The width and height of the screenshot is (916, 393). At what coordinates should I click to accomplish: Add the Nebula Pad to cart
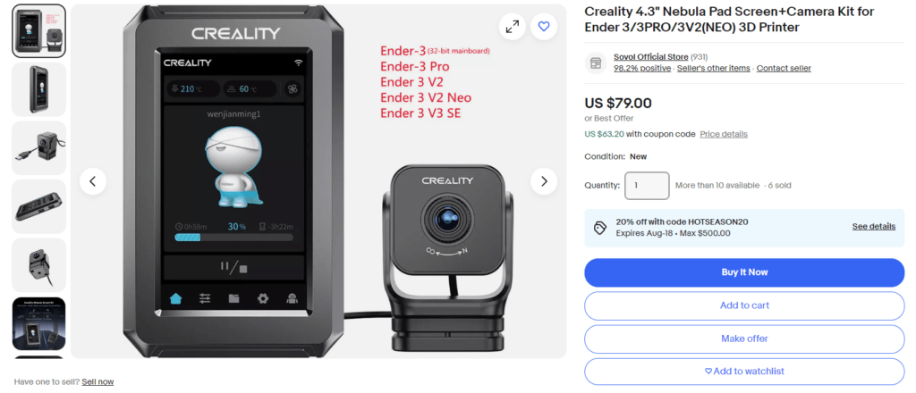tap(744, 305)
